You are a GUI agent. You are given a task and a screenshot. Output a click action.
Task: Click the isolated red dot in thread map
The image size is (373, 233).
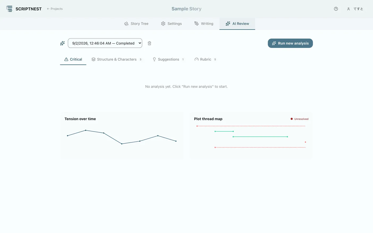(305, 142)
